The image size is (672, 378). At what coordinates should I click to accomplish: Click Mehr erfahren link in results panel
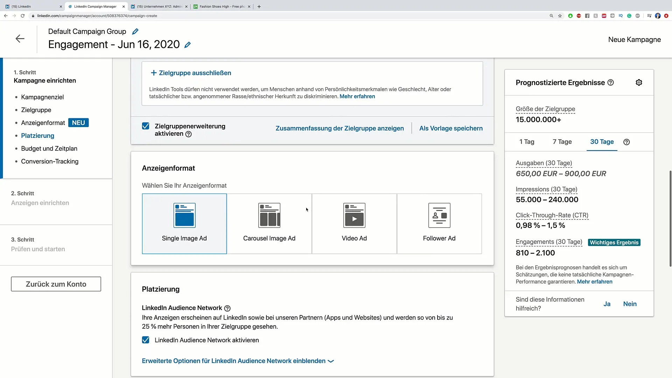(x=594, y=281)
